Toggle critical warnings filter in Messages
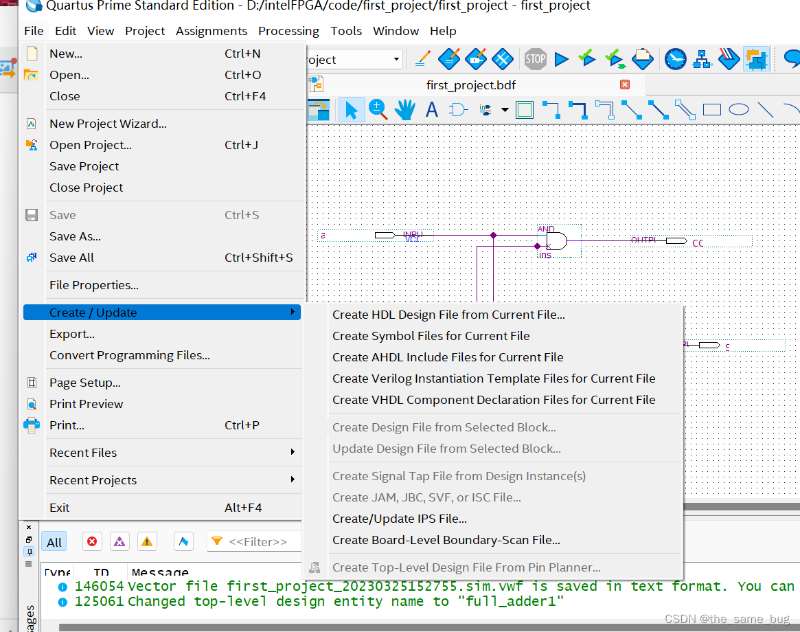This screenshot has width=800, height=632. click(x=119, y=541)
